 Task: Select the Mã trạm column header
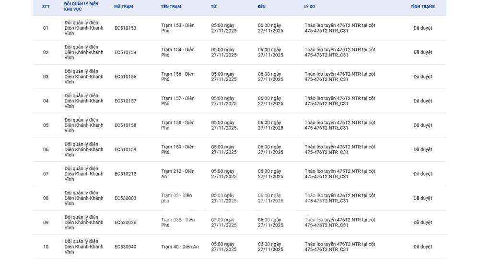(x=123, y=7)
